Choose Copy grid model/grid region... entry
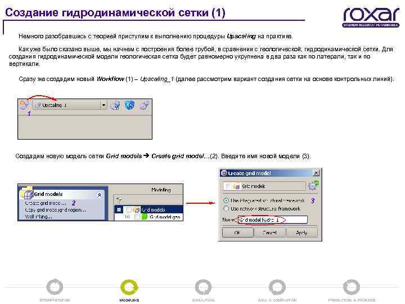Screen dimensions: 405x304 coord(55,210)
